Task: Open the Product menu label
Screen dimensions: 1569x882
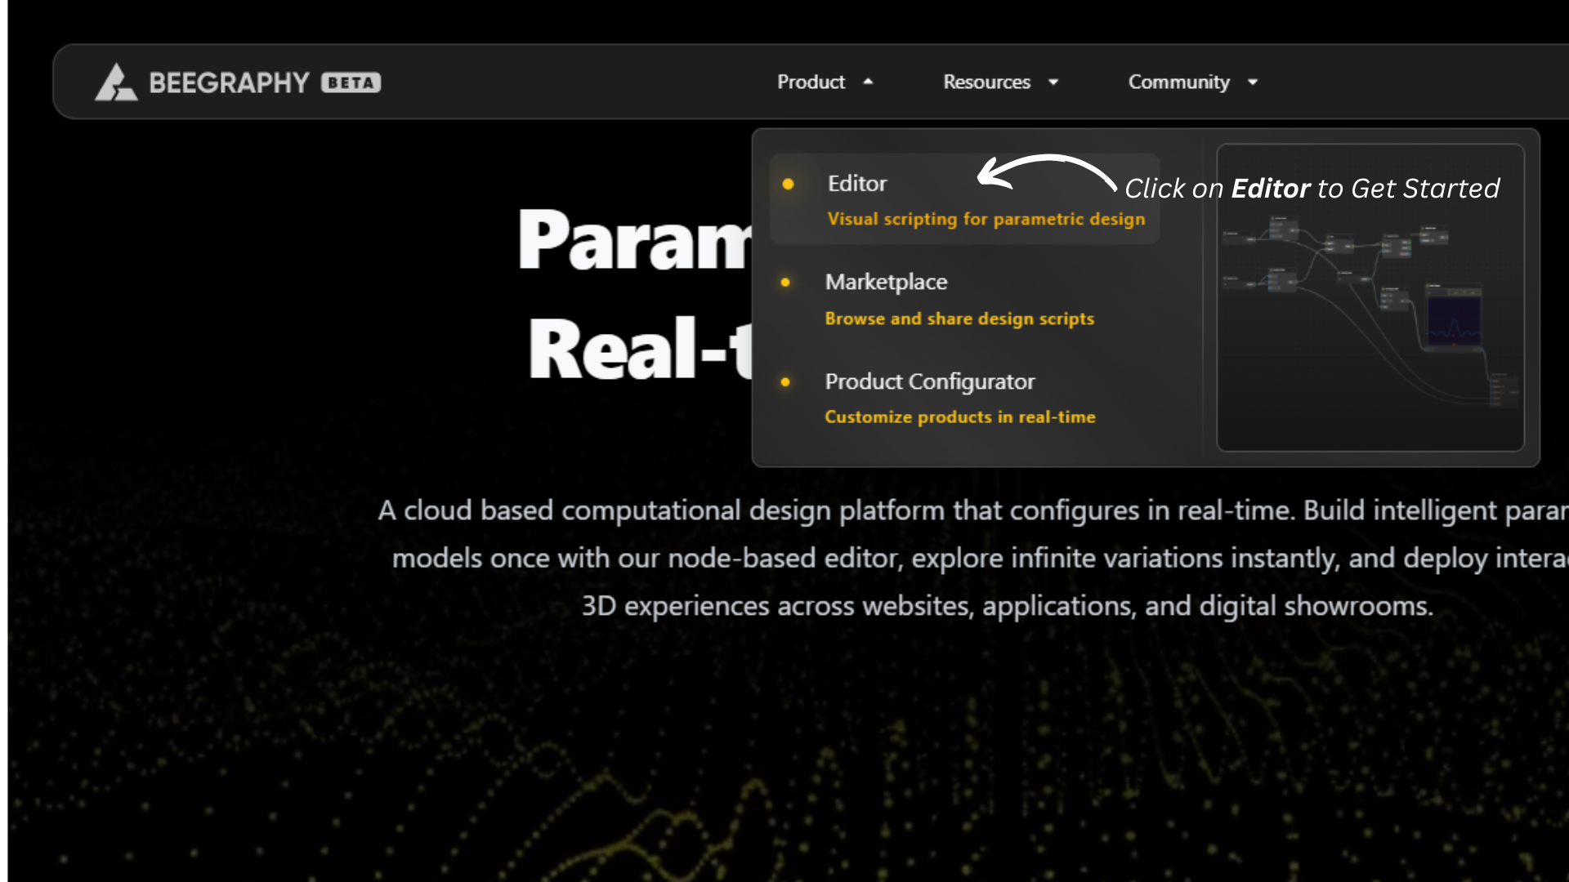Action: (x=811, y=82)
